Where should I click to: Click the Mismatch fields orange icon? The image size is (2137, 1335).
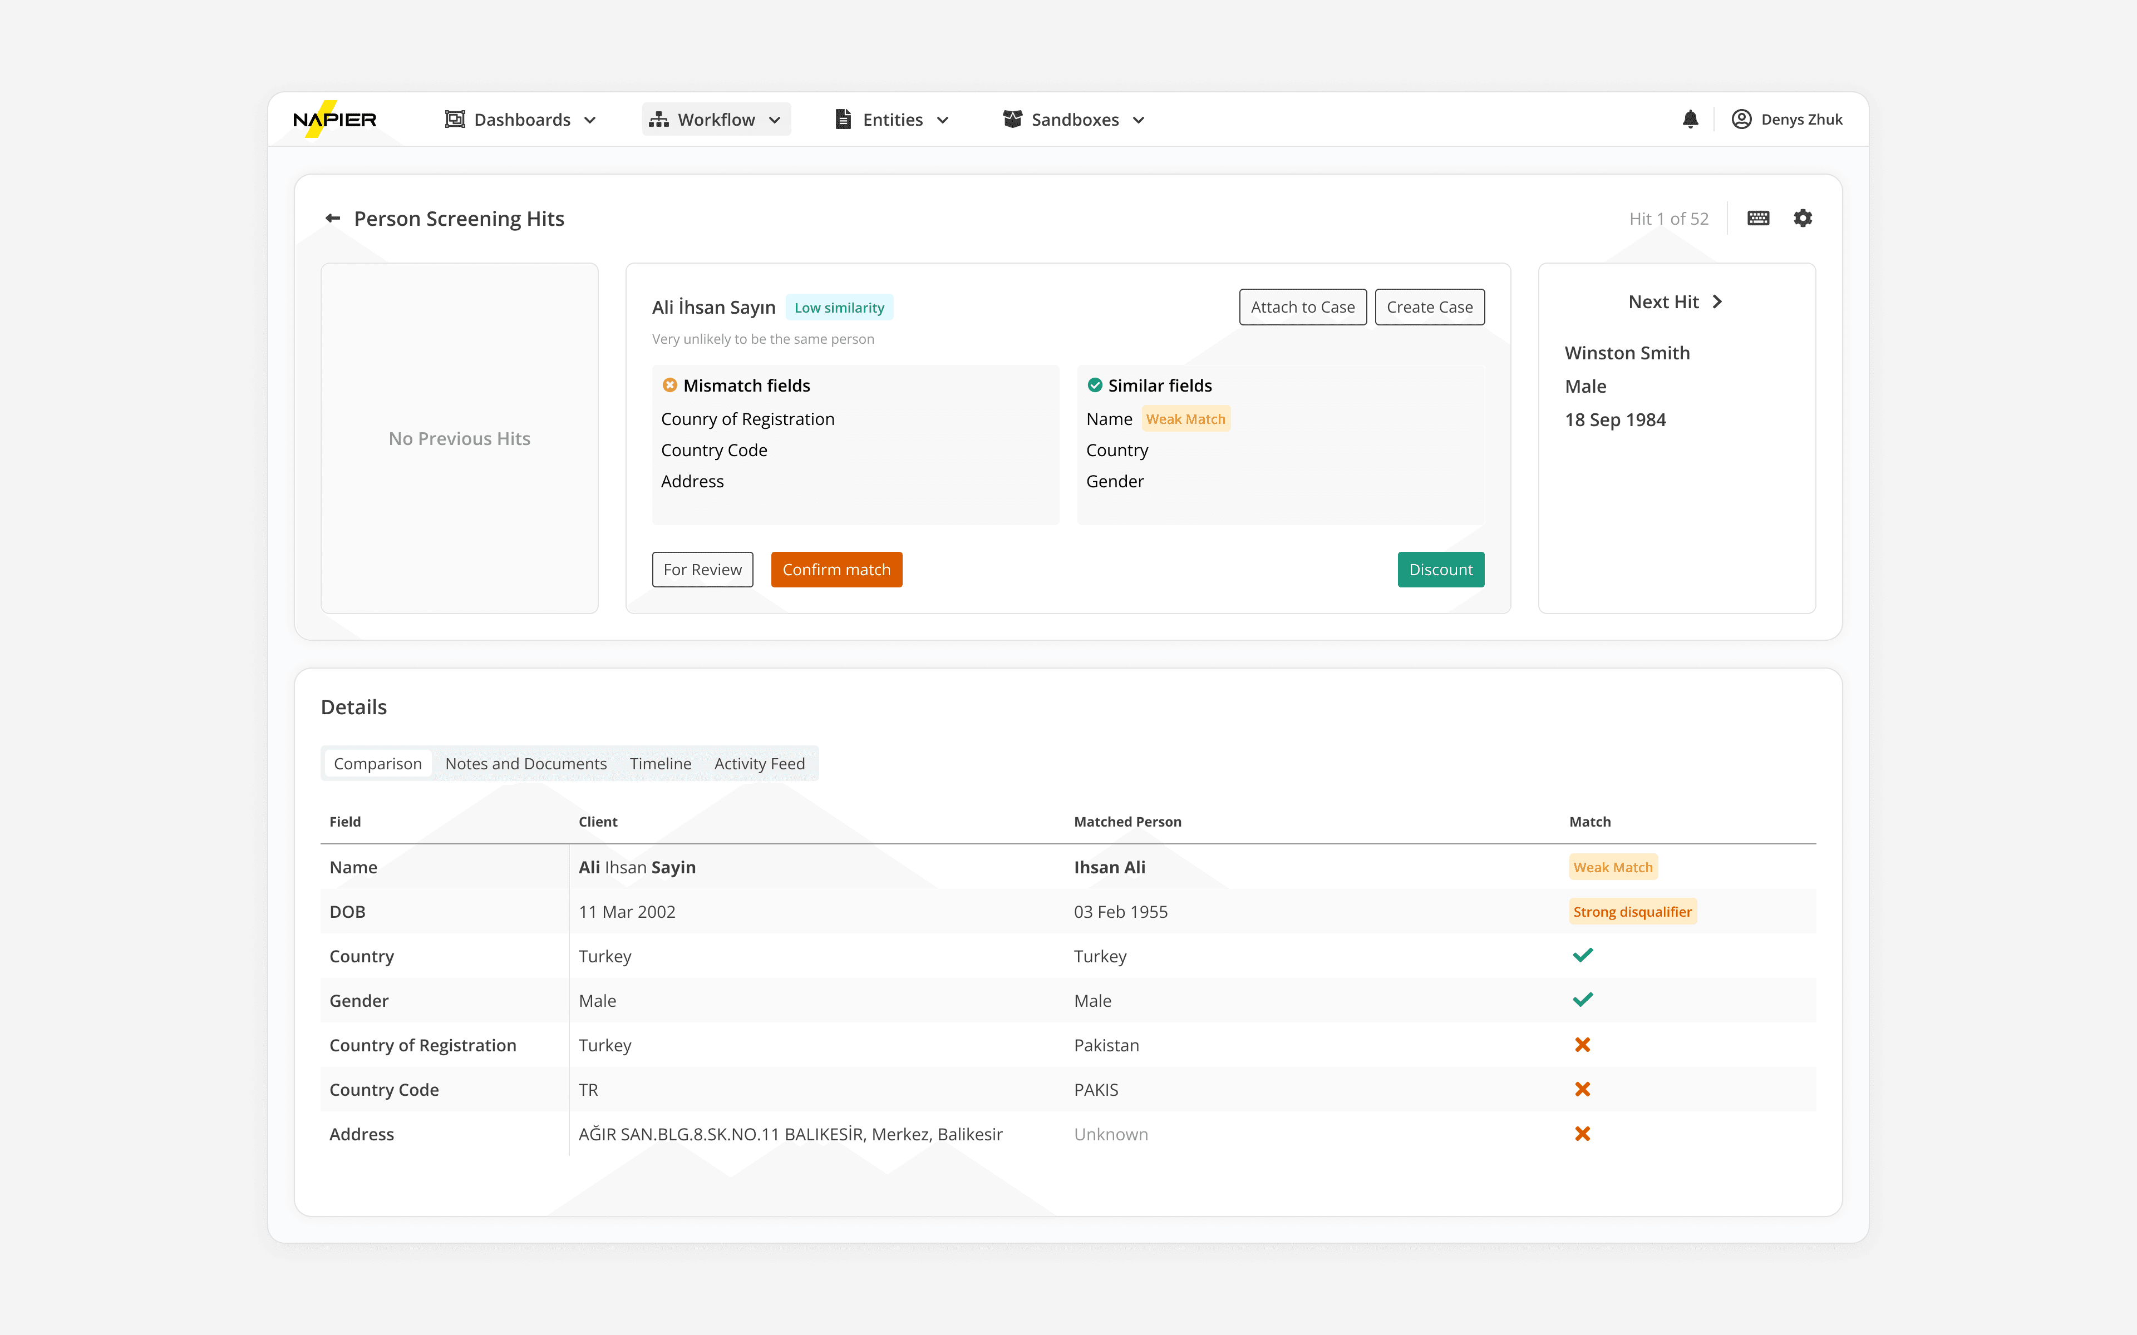pos(669,385)
